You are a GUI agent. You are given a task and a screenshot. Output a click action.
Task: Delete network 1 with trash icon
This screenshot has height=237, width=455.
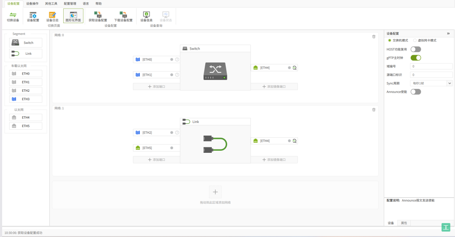(374, 109)
